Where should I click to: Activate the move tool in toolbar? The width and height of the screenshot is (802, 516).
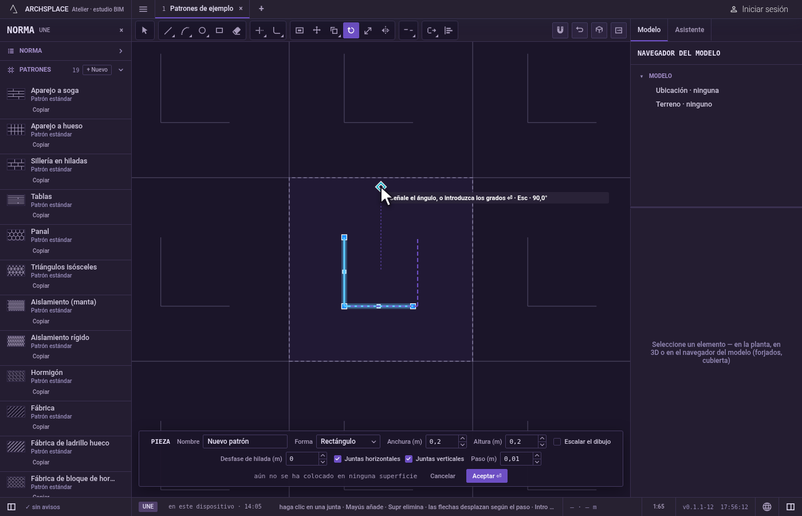point(317,30)
